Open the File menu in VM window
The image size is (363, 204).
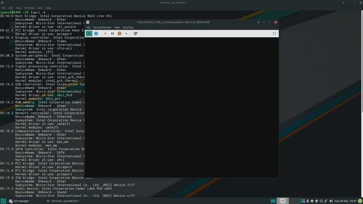tap(88, 28)
